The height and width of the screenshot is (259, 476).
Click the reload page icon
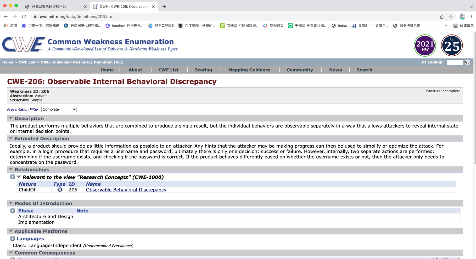[24, 16]
